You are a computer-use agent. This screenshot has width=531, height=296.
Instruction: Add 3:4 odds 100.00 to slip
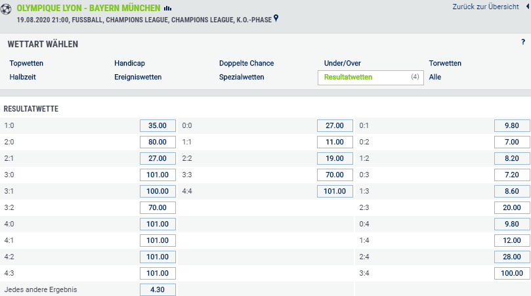[x=512, y=273]
